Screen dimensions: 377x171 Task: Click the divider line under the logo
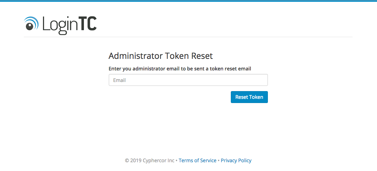[188, 37]
